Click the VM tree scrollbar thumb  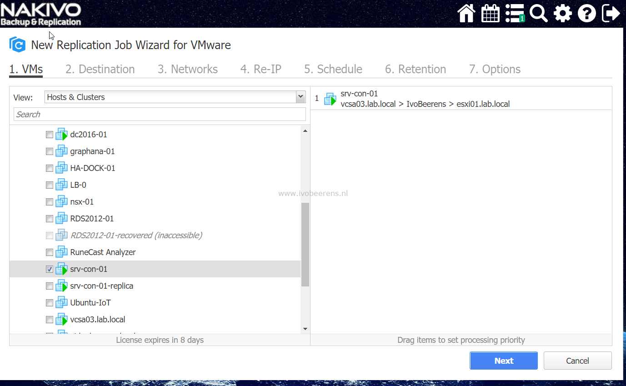click(305, 244)
